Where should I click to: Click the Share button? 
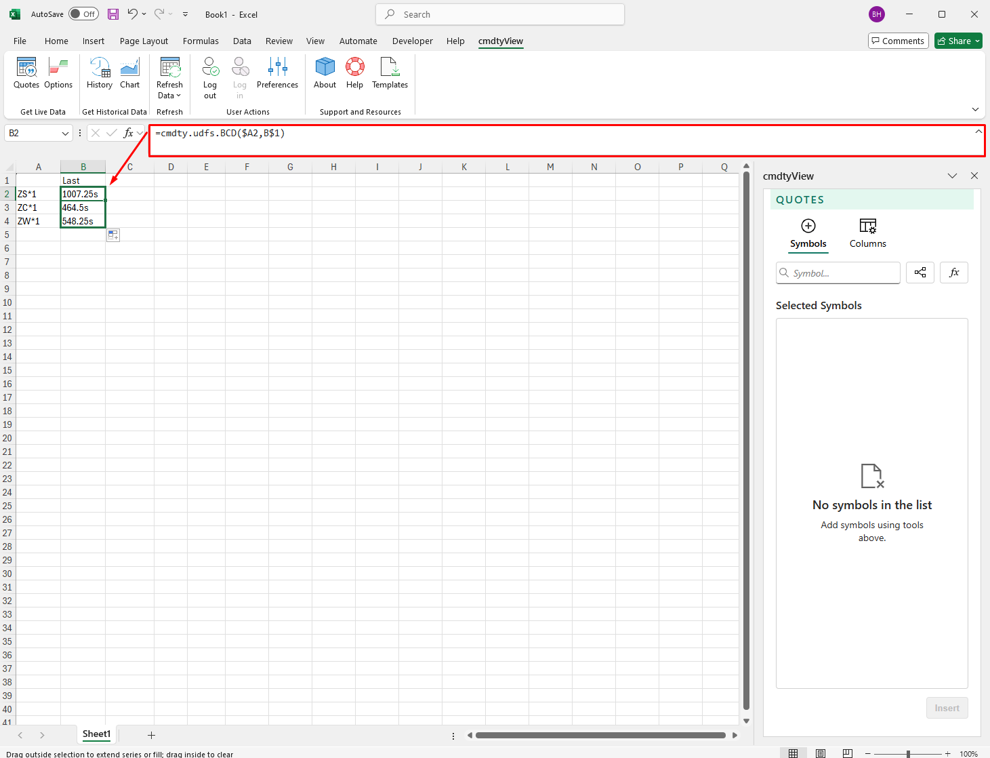959,41
